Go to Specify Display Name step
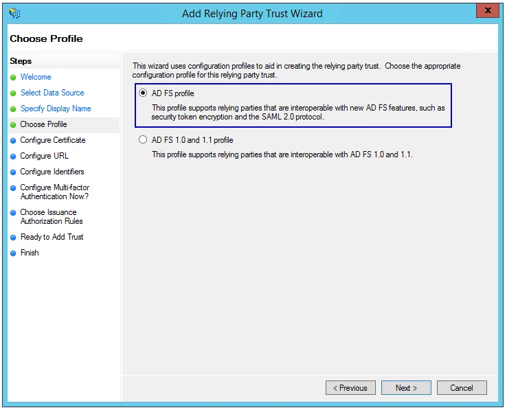This screenshot has width=507, height=410. 56,109
